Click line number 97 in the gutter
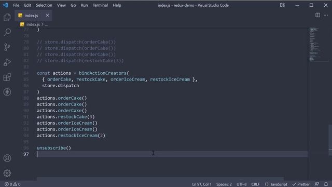Image resolution: width=332 pixels, height=187 pixels. coord(26,154)
